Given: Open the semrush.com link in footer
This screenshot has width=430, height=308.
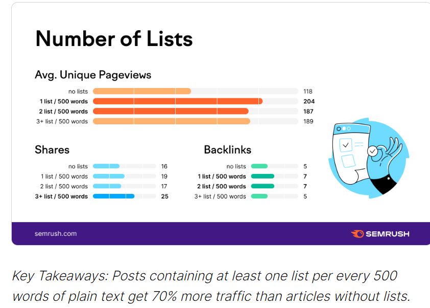Looking at the screenshot, I should tap(56, 233).
